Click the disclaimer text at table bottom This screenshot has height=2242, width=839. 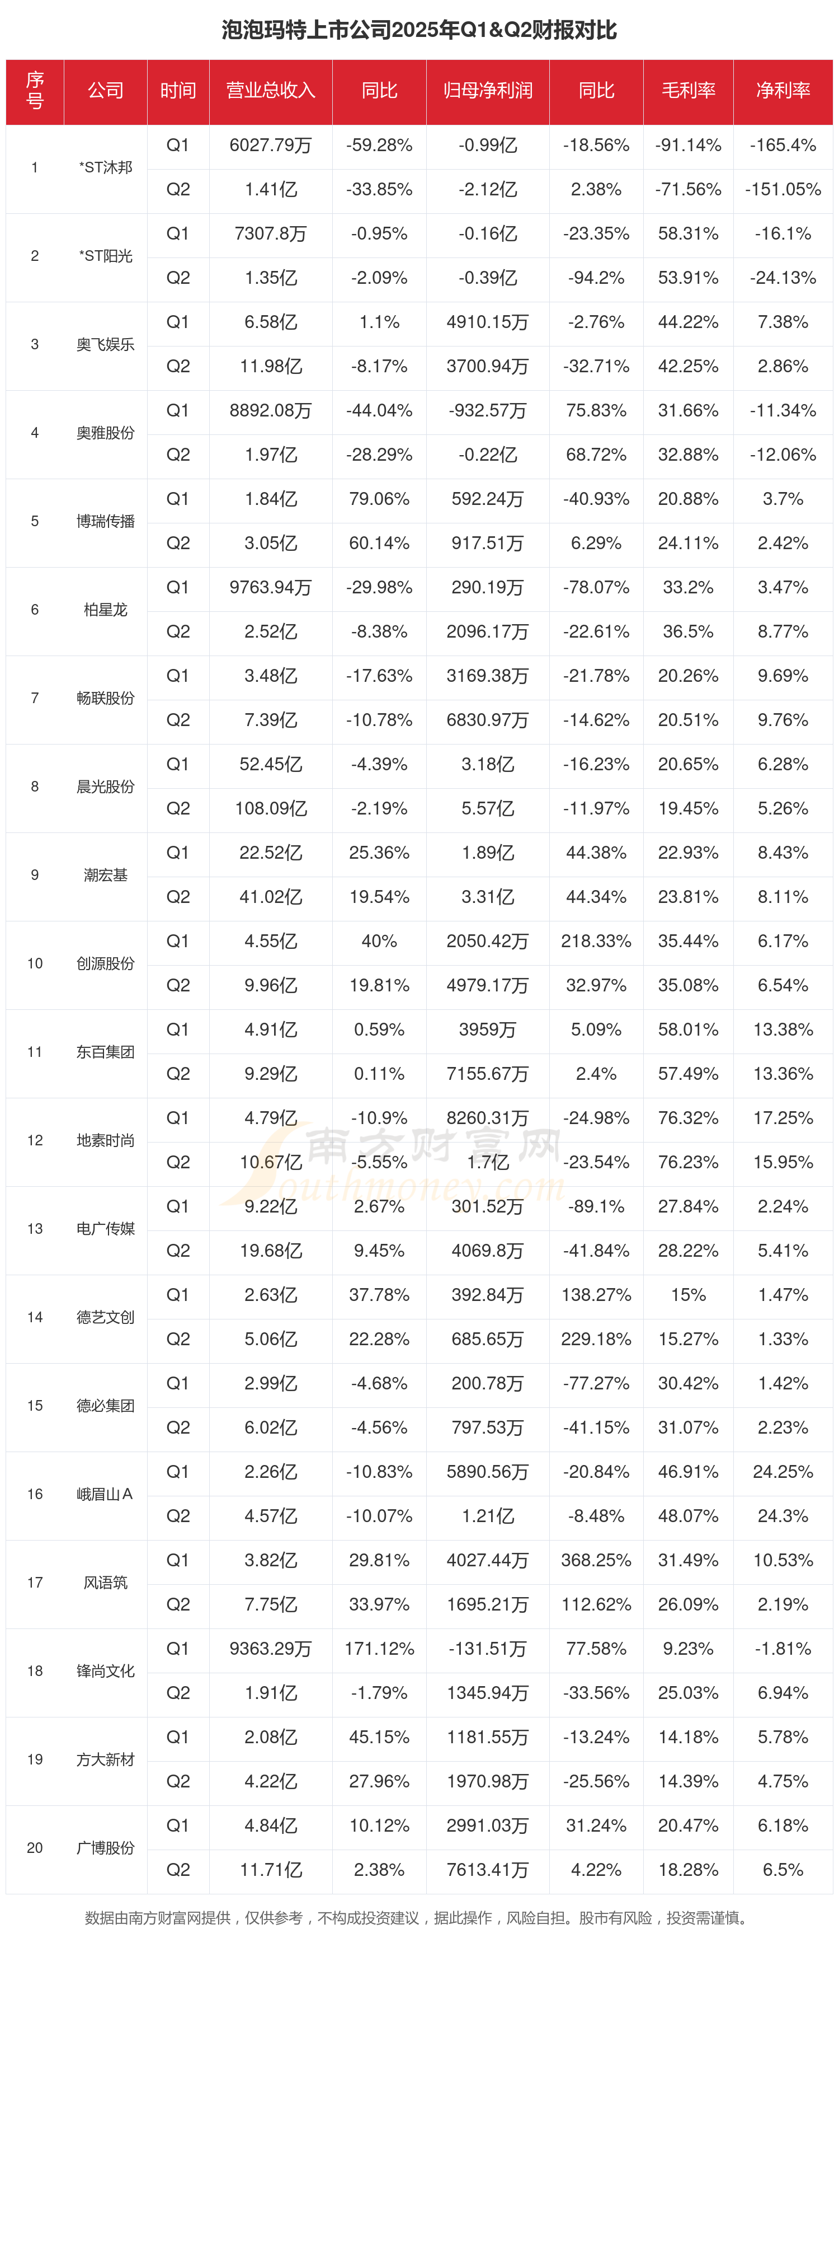417,1917
